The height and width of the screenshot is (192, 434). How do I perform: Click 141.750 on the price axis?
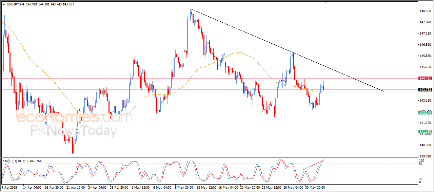[425, 123]
